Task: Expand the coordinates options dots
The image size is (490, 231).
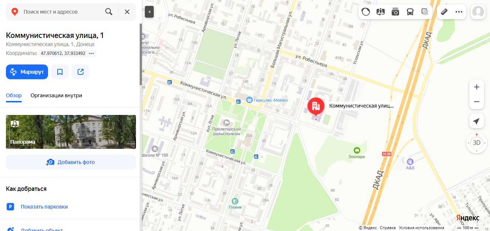Action: tap(92, 53)
